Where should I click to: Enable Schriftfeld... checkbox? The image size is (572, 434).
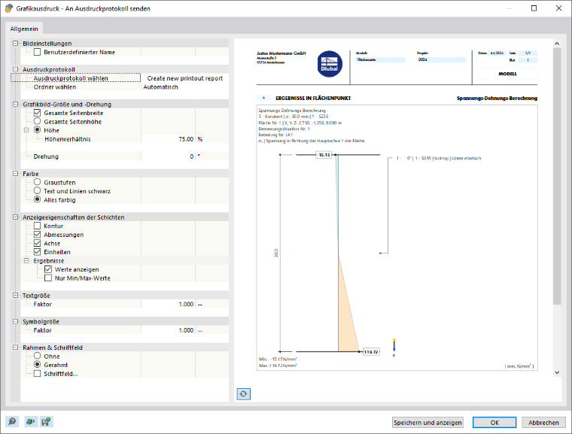tap(37, 374)
